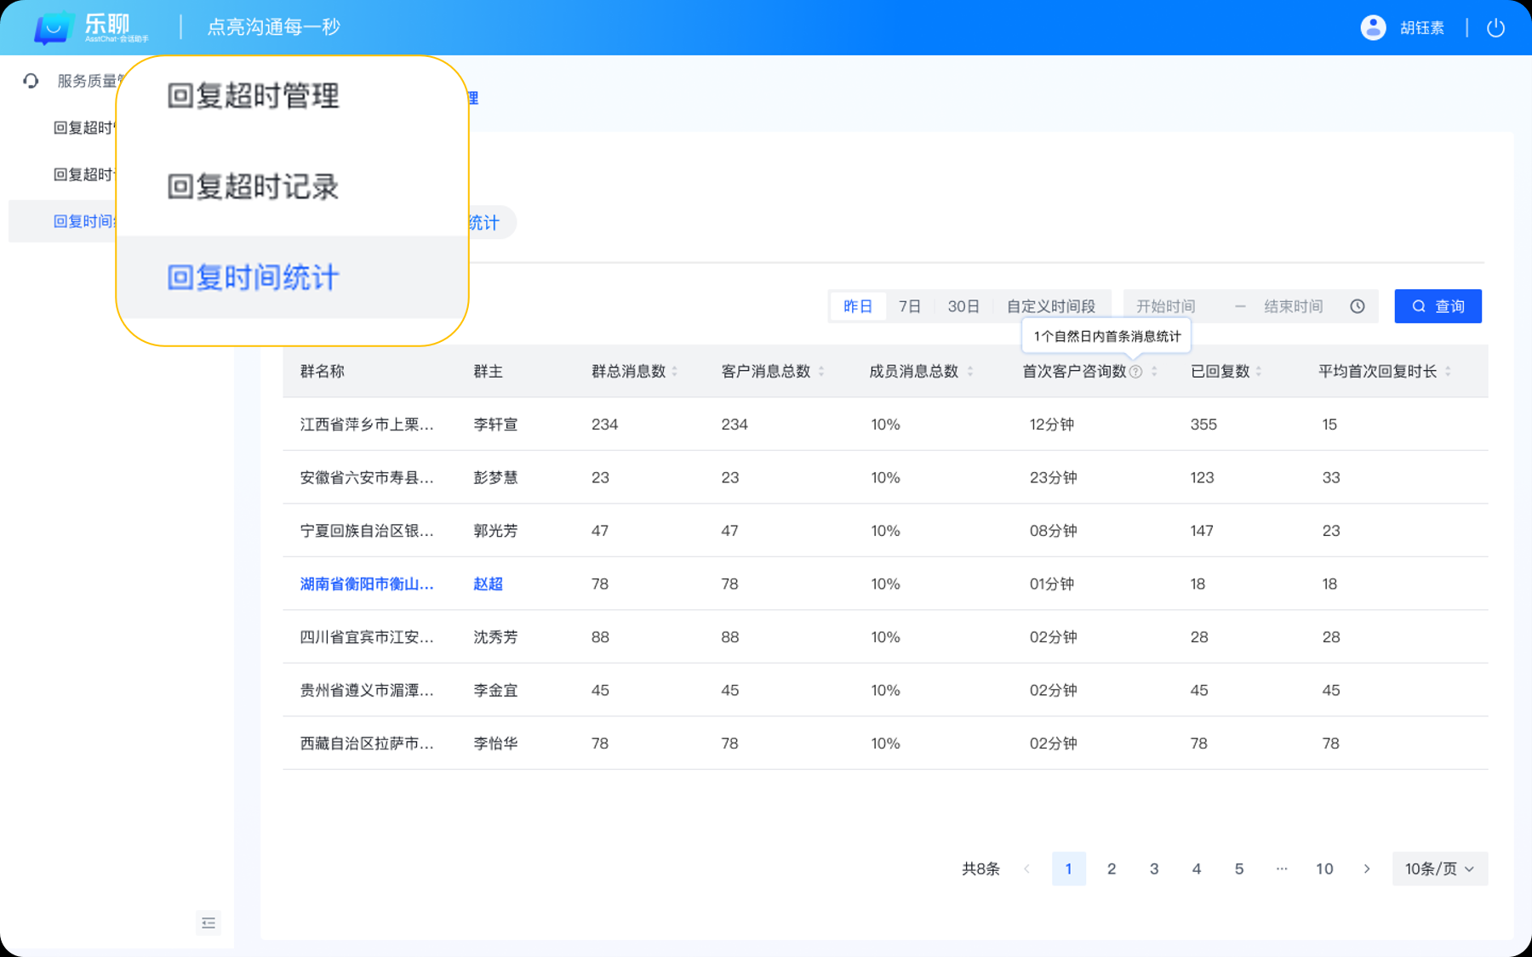Click the 08分钟 cell
1532x957 pixels.
1054,531
